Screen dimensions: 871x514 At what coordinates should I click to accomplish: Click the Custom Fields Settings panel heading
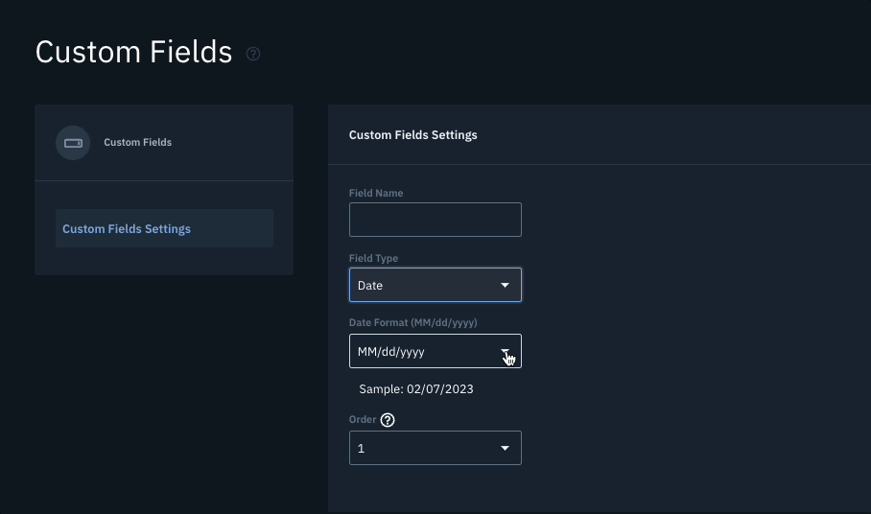(x=413, y=135)
